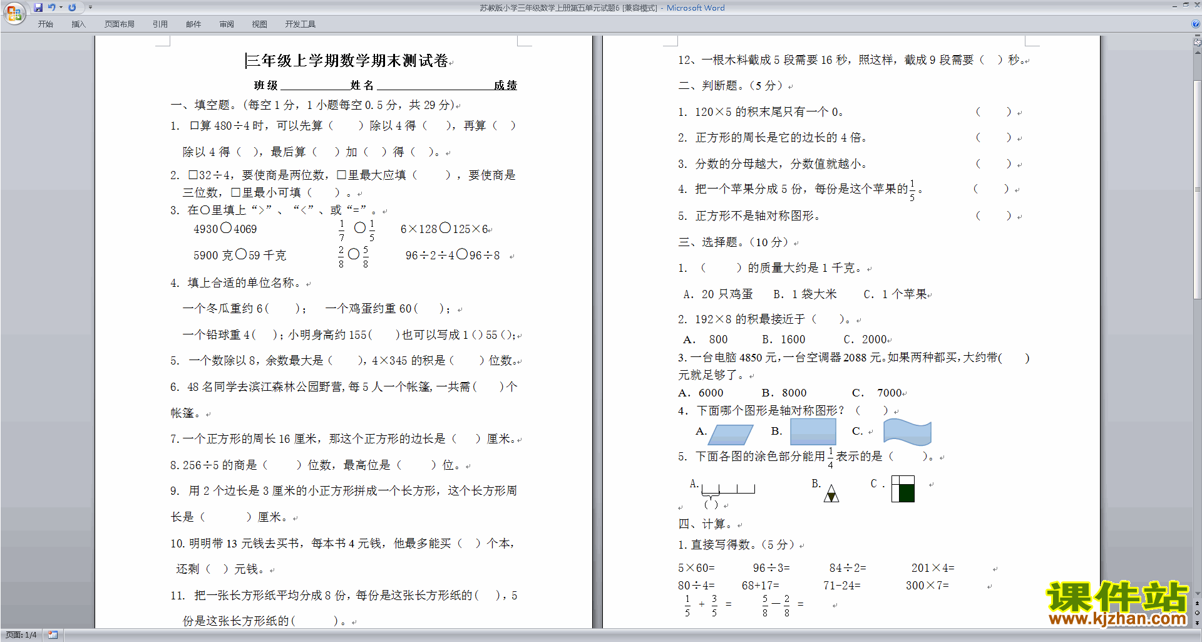Jump to previous page with double-up arrow
The image size is (1202, 642).
pos(1198,603)
